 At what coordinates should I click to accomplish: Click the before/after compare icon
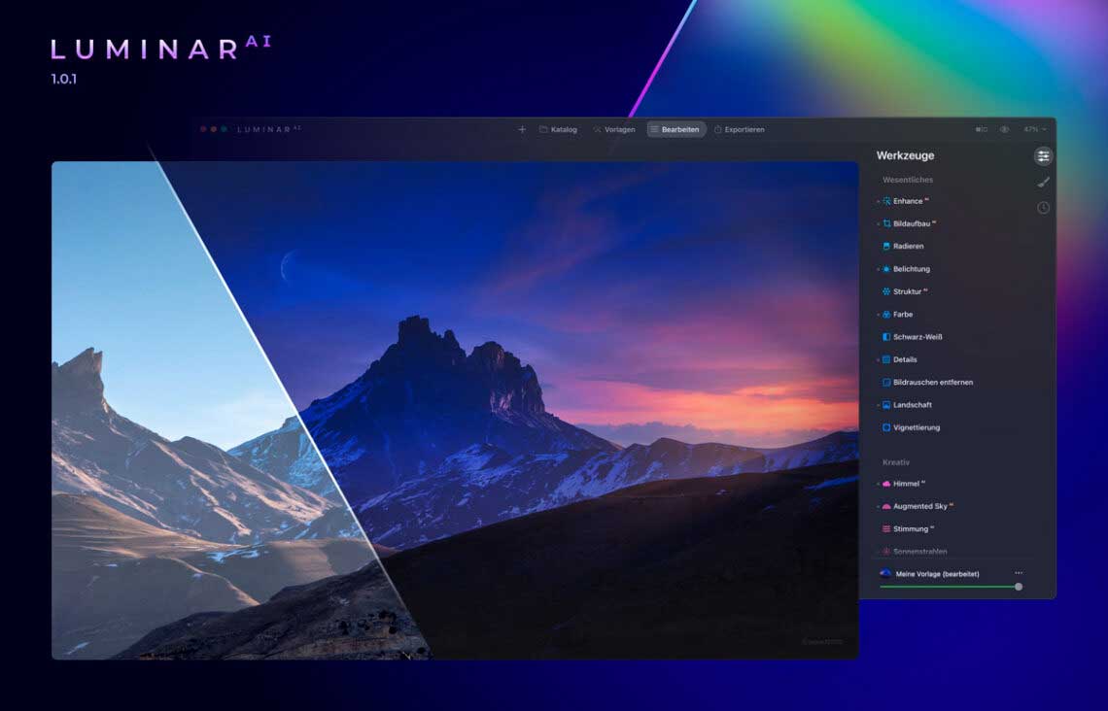pos(982,129)
